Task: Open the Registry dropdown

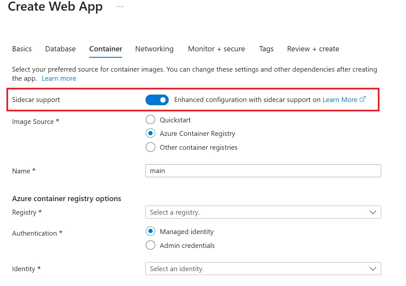Action: coord(263,212)
